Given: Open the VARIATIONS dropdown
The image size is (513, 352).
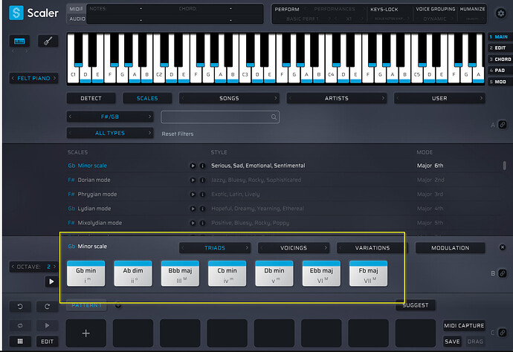Looking at the screenshot, I should pyautogui.click(x=372, y=248).
